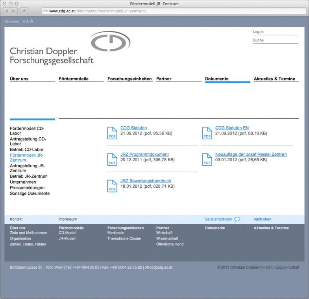Viewport: 309px width, 299px height.
Task: Open footer link Merkmale
Action: tap(115, 233)
